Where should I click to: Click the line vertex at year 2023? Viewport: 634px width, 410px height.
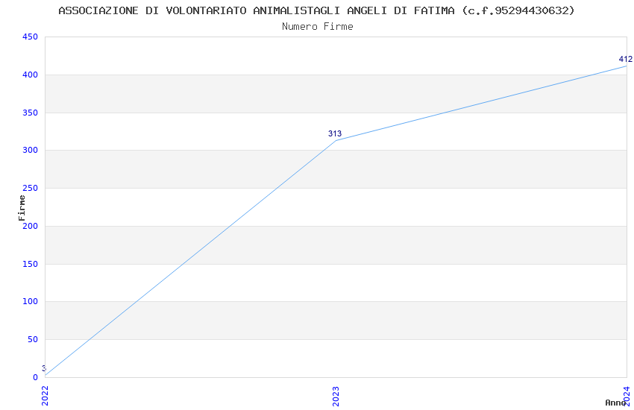tap(336, 140)
